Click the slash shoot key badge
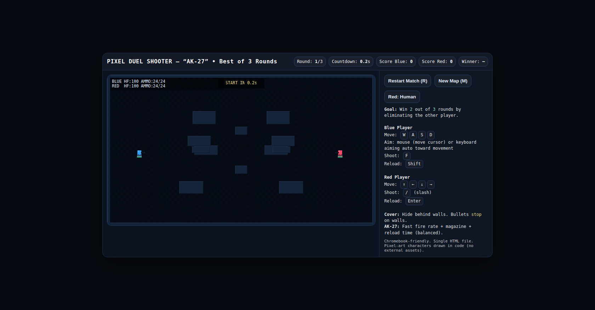Screen dimensions: 595x310 (x=407, y=193)
